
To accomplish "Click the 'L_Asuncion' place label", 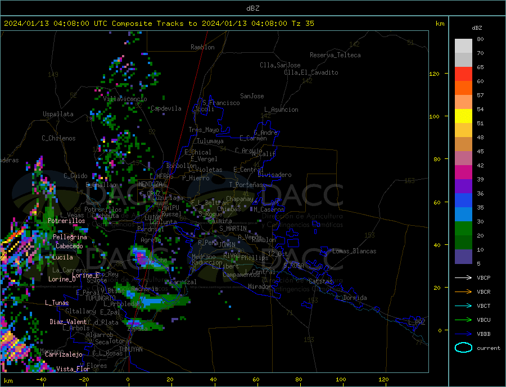I will coord(282,110).
